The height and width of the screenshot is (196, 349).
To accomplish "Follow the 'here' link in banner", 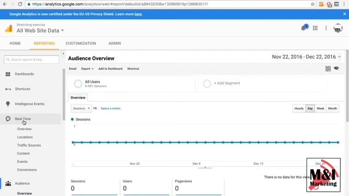I will [138, 14].
